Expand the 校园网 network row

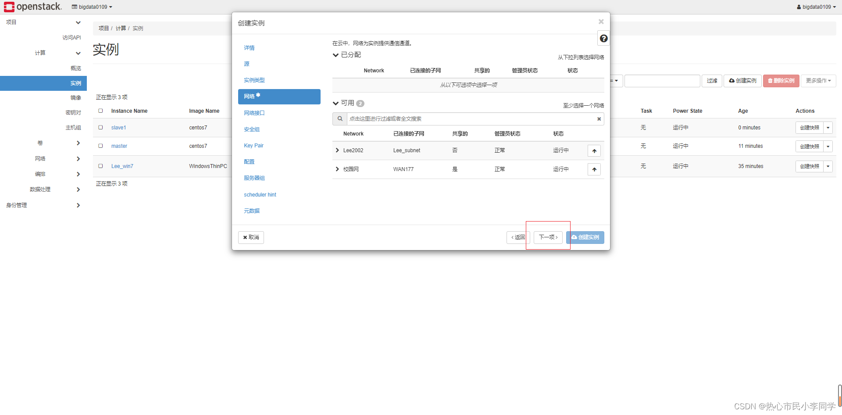[x=337, y=169]
